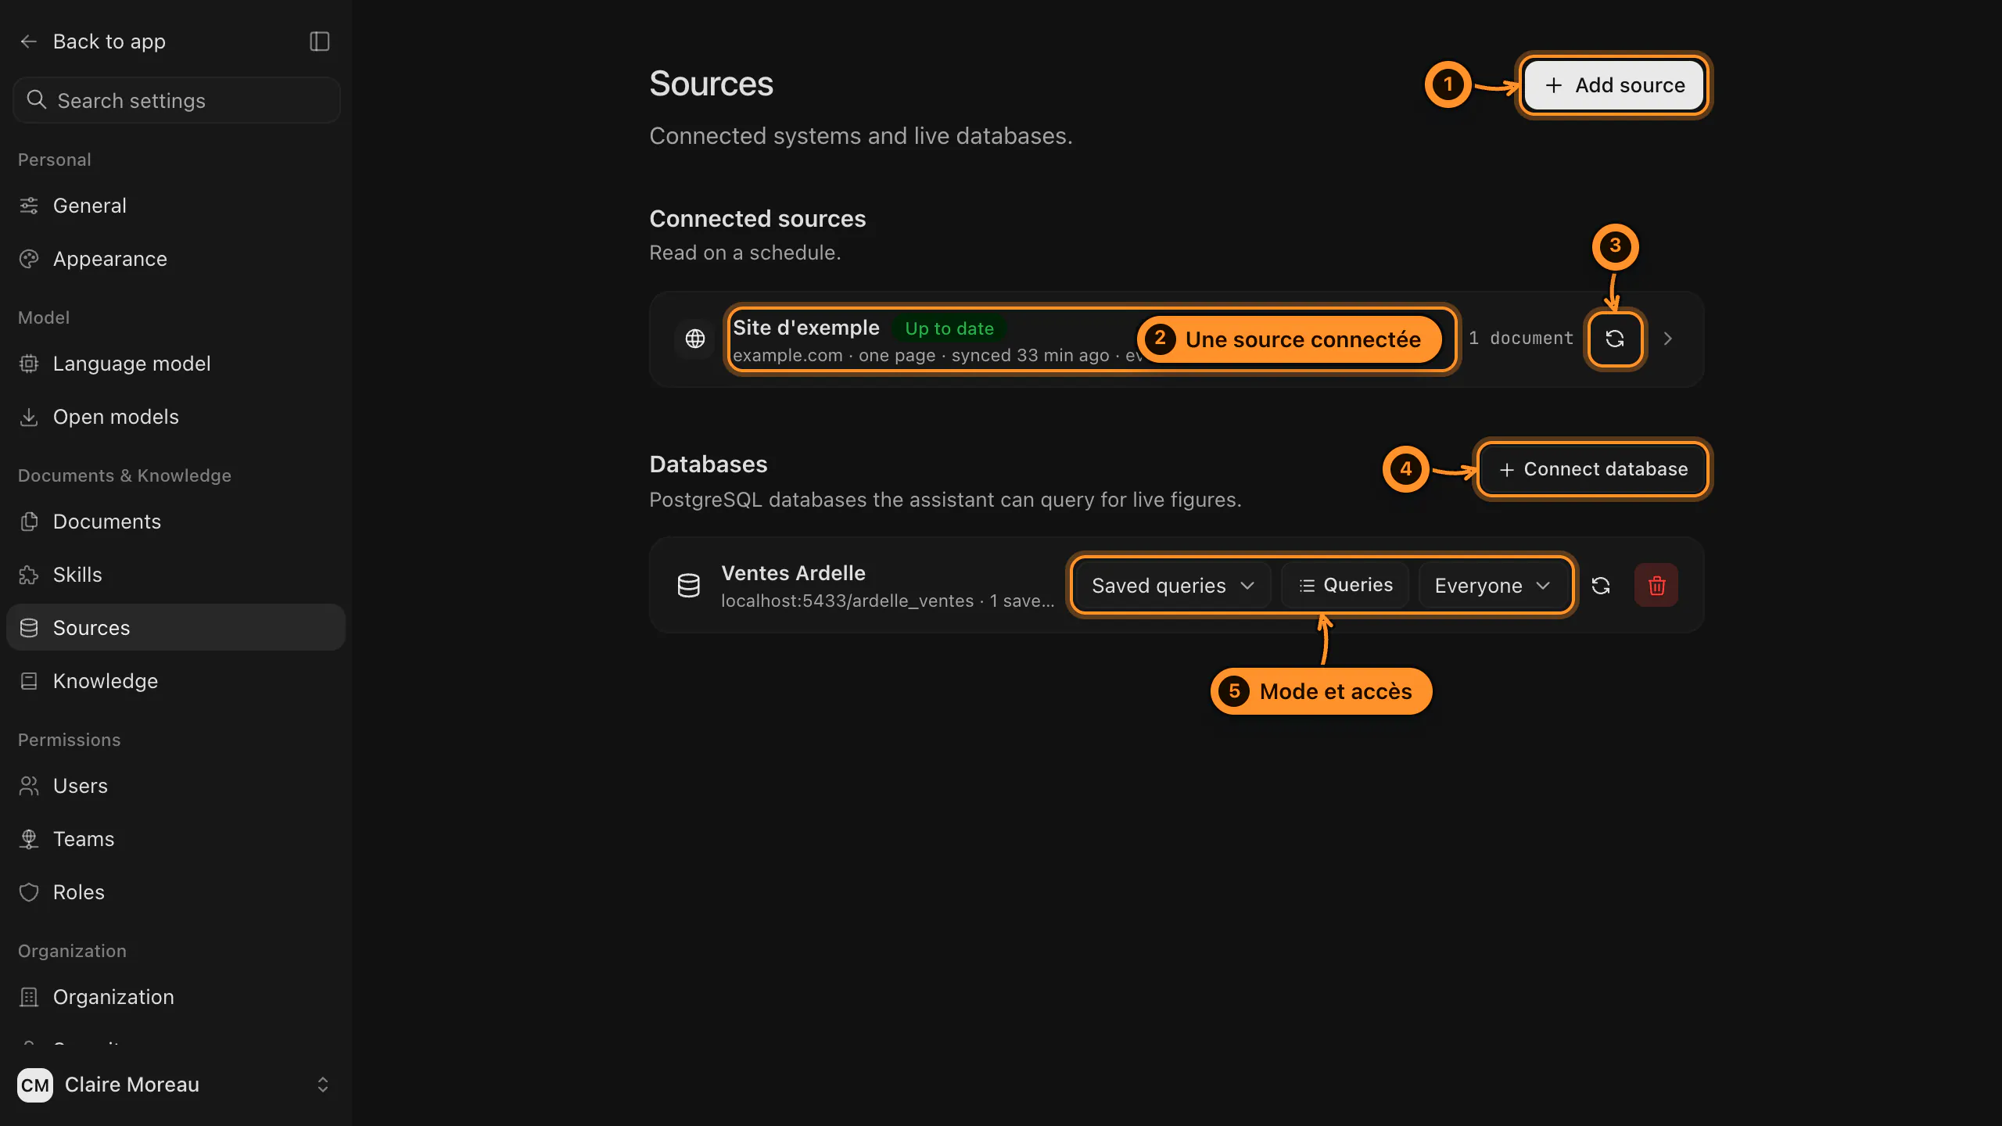Open Organization settings
Screen dimensions: 2002x1126
(x=176, y=997)
